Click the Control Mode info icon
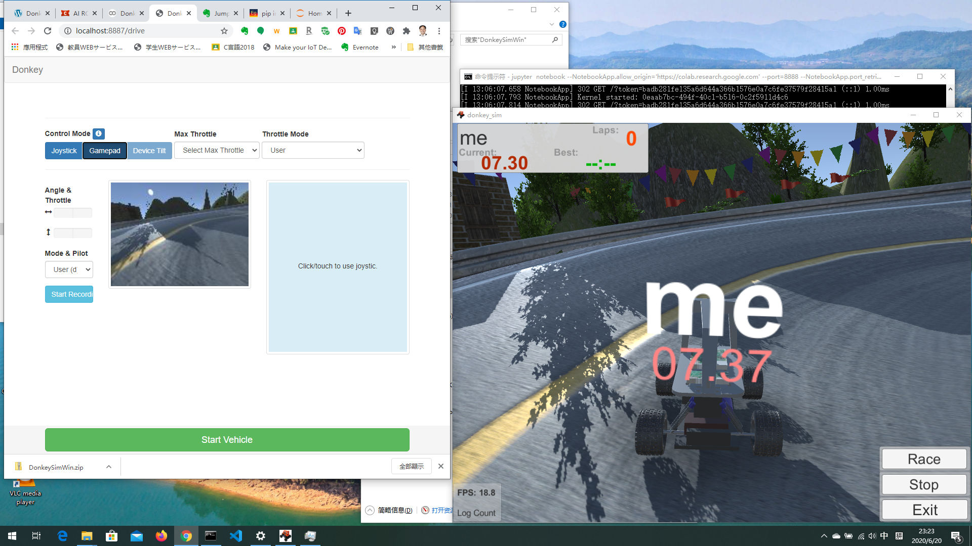The height and width of the screenshot is (546, 972). click(x=99, y=133)
